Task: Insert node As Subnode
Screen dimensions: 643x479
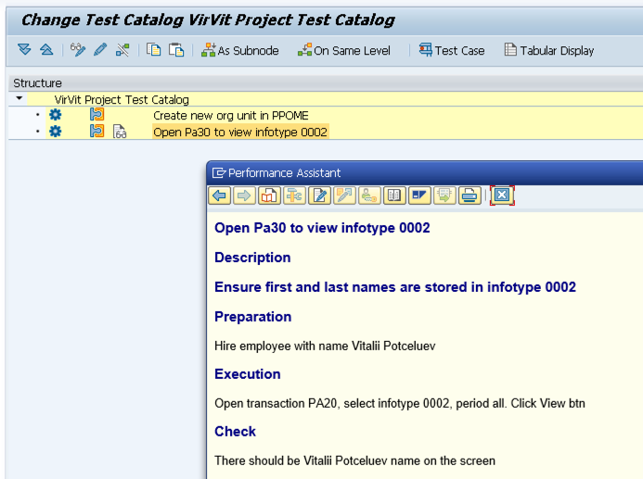Action: pyautogui.click(x=240, y=50)
